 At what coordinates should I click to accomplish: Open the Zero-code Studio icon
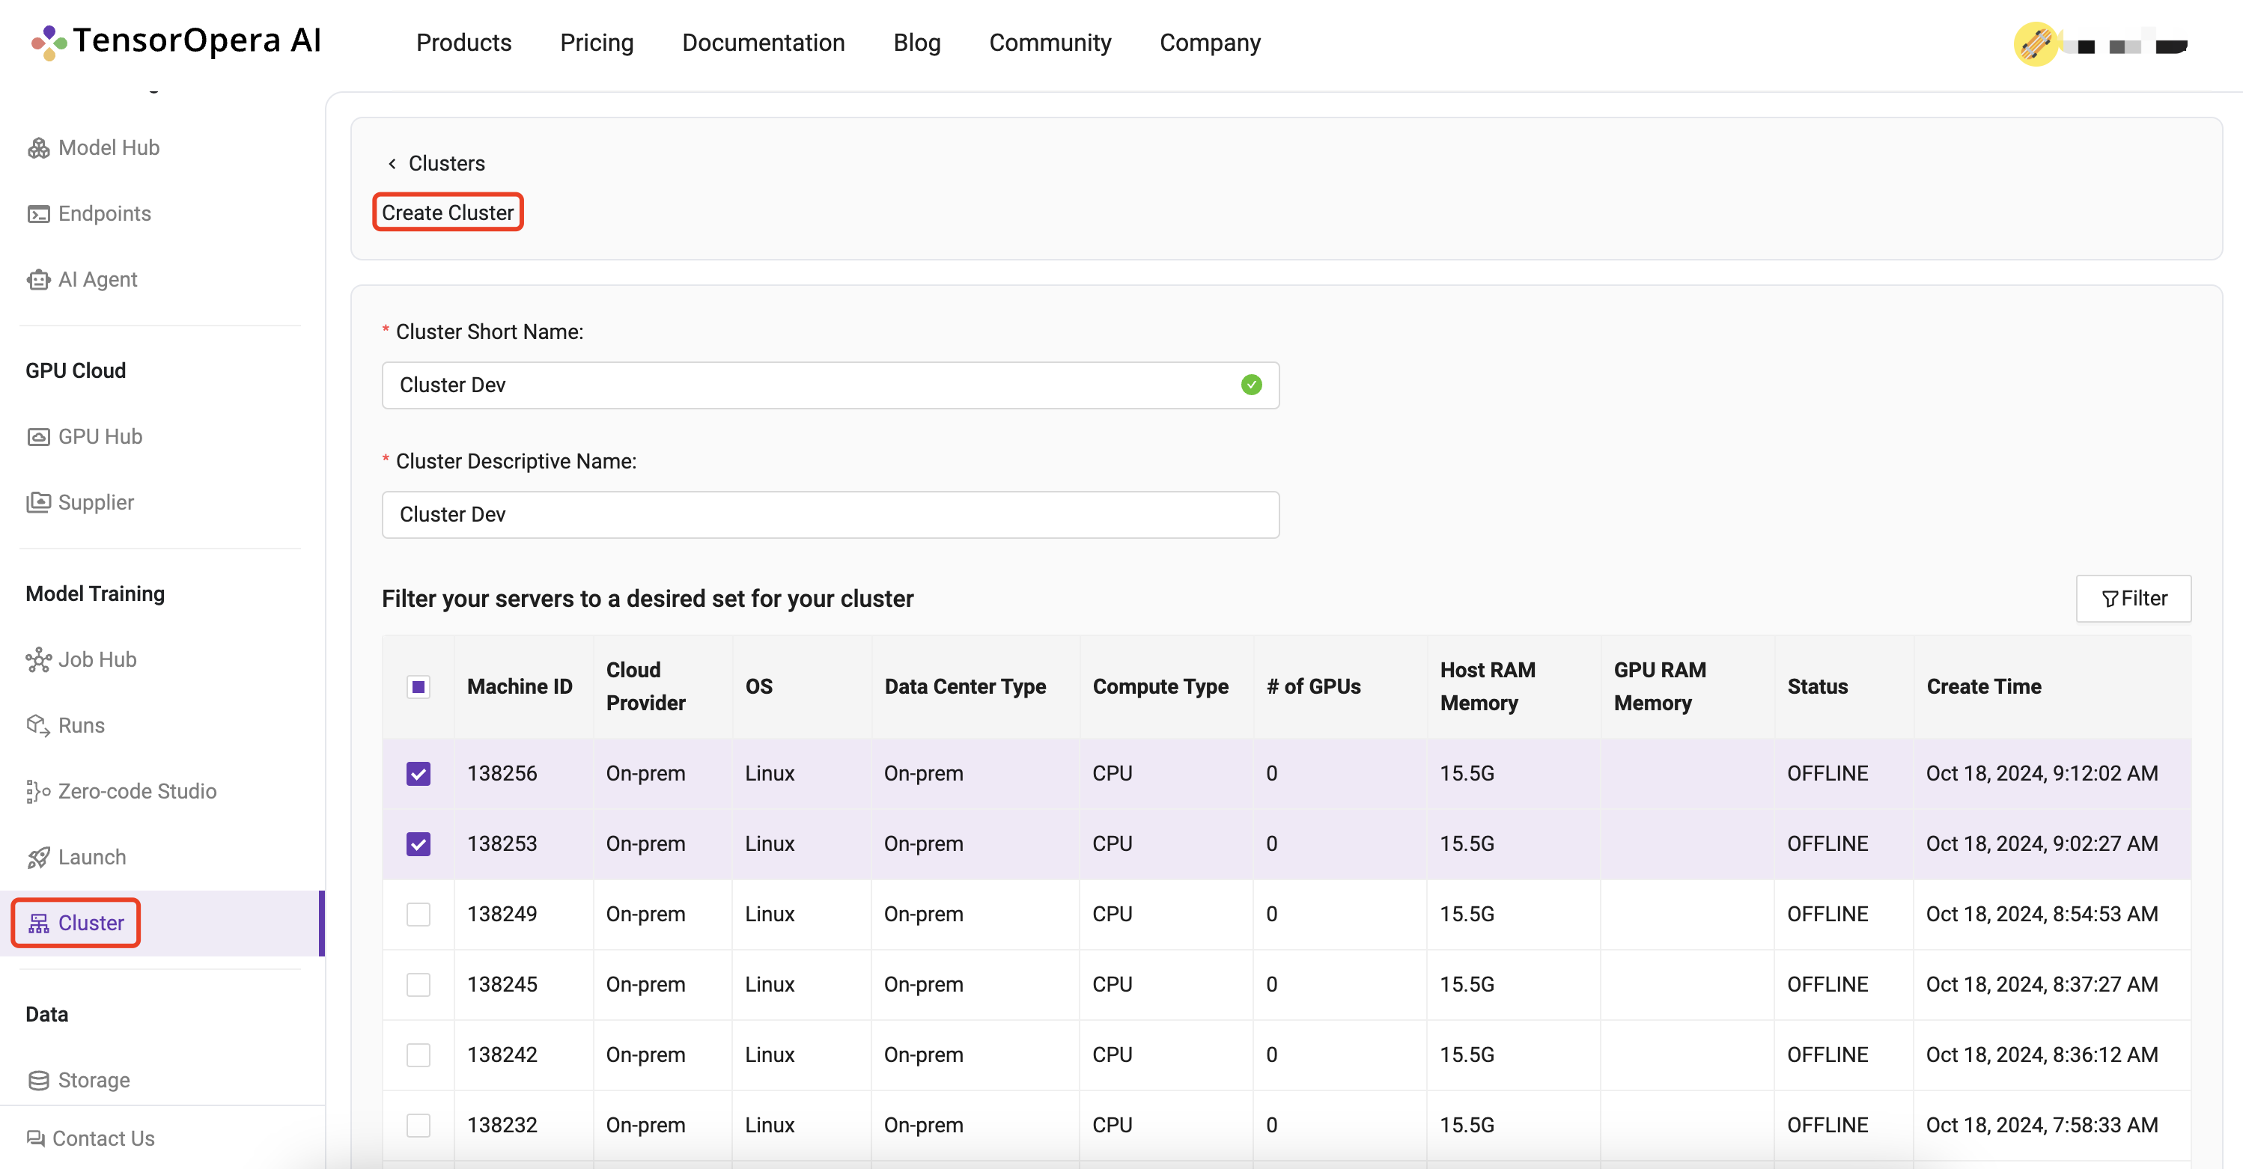pos(38,792)
